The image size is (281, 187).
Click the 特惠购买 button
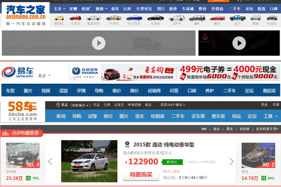pyautogui.click(x=141, y=175)
